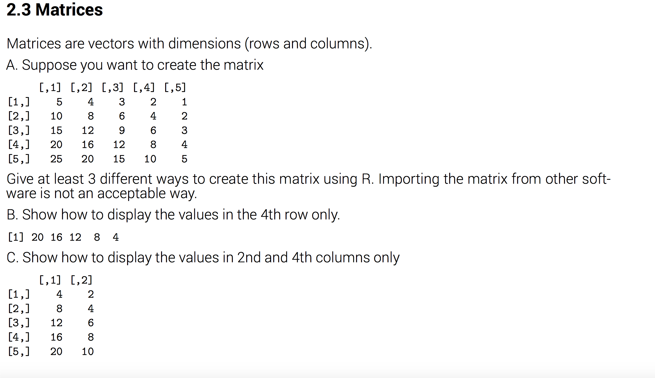The height and width of the screenshot is (378, 655).
Task: Click the value 6 in the two-column matrix
Action: click(91, 323)
